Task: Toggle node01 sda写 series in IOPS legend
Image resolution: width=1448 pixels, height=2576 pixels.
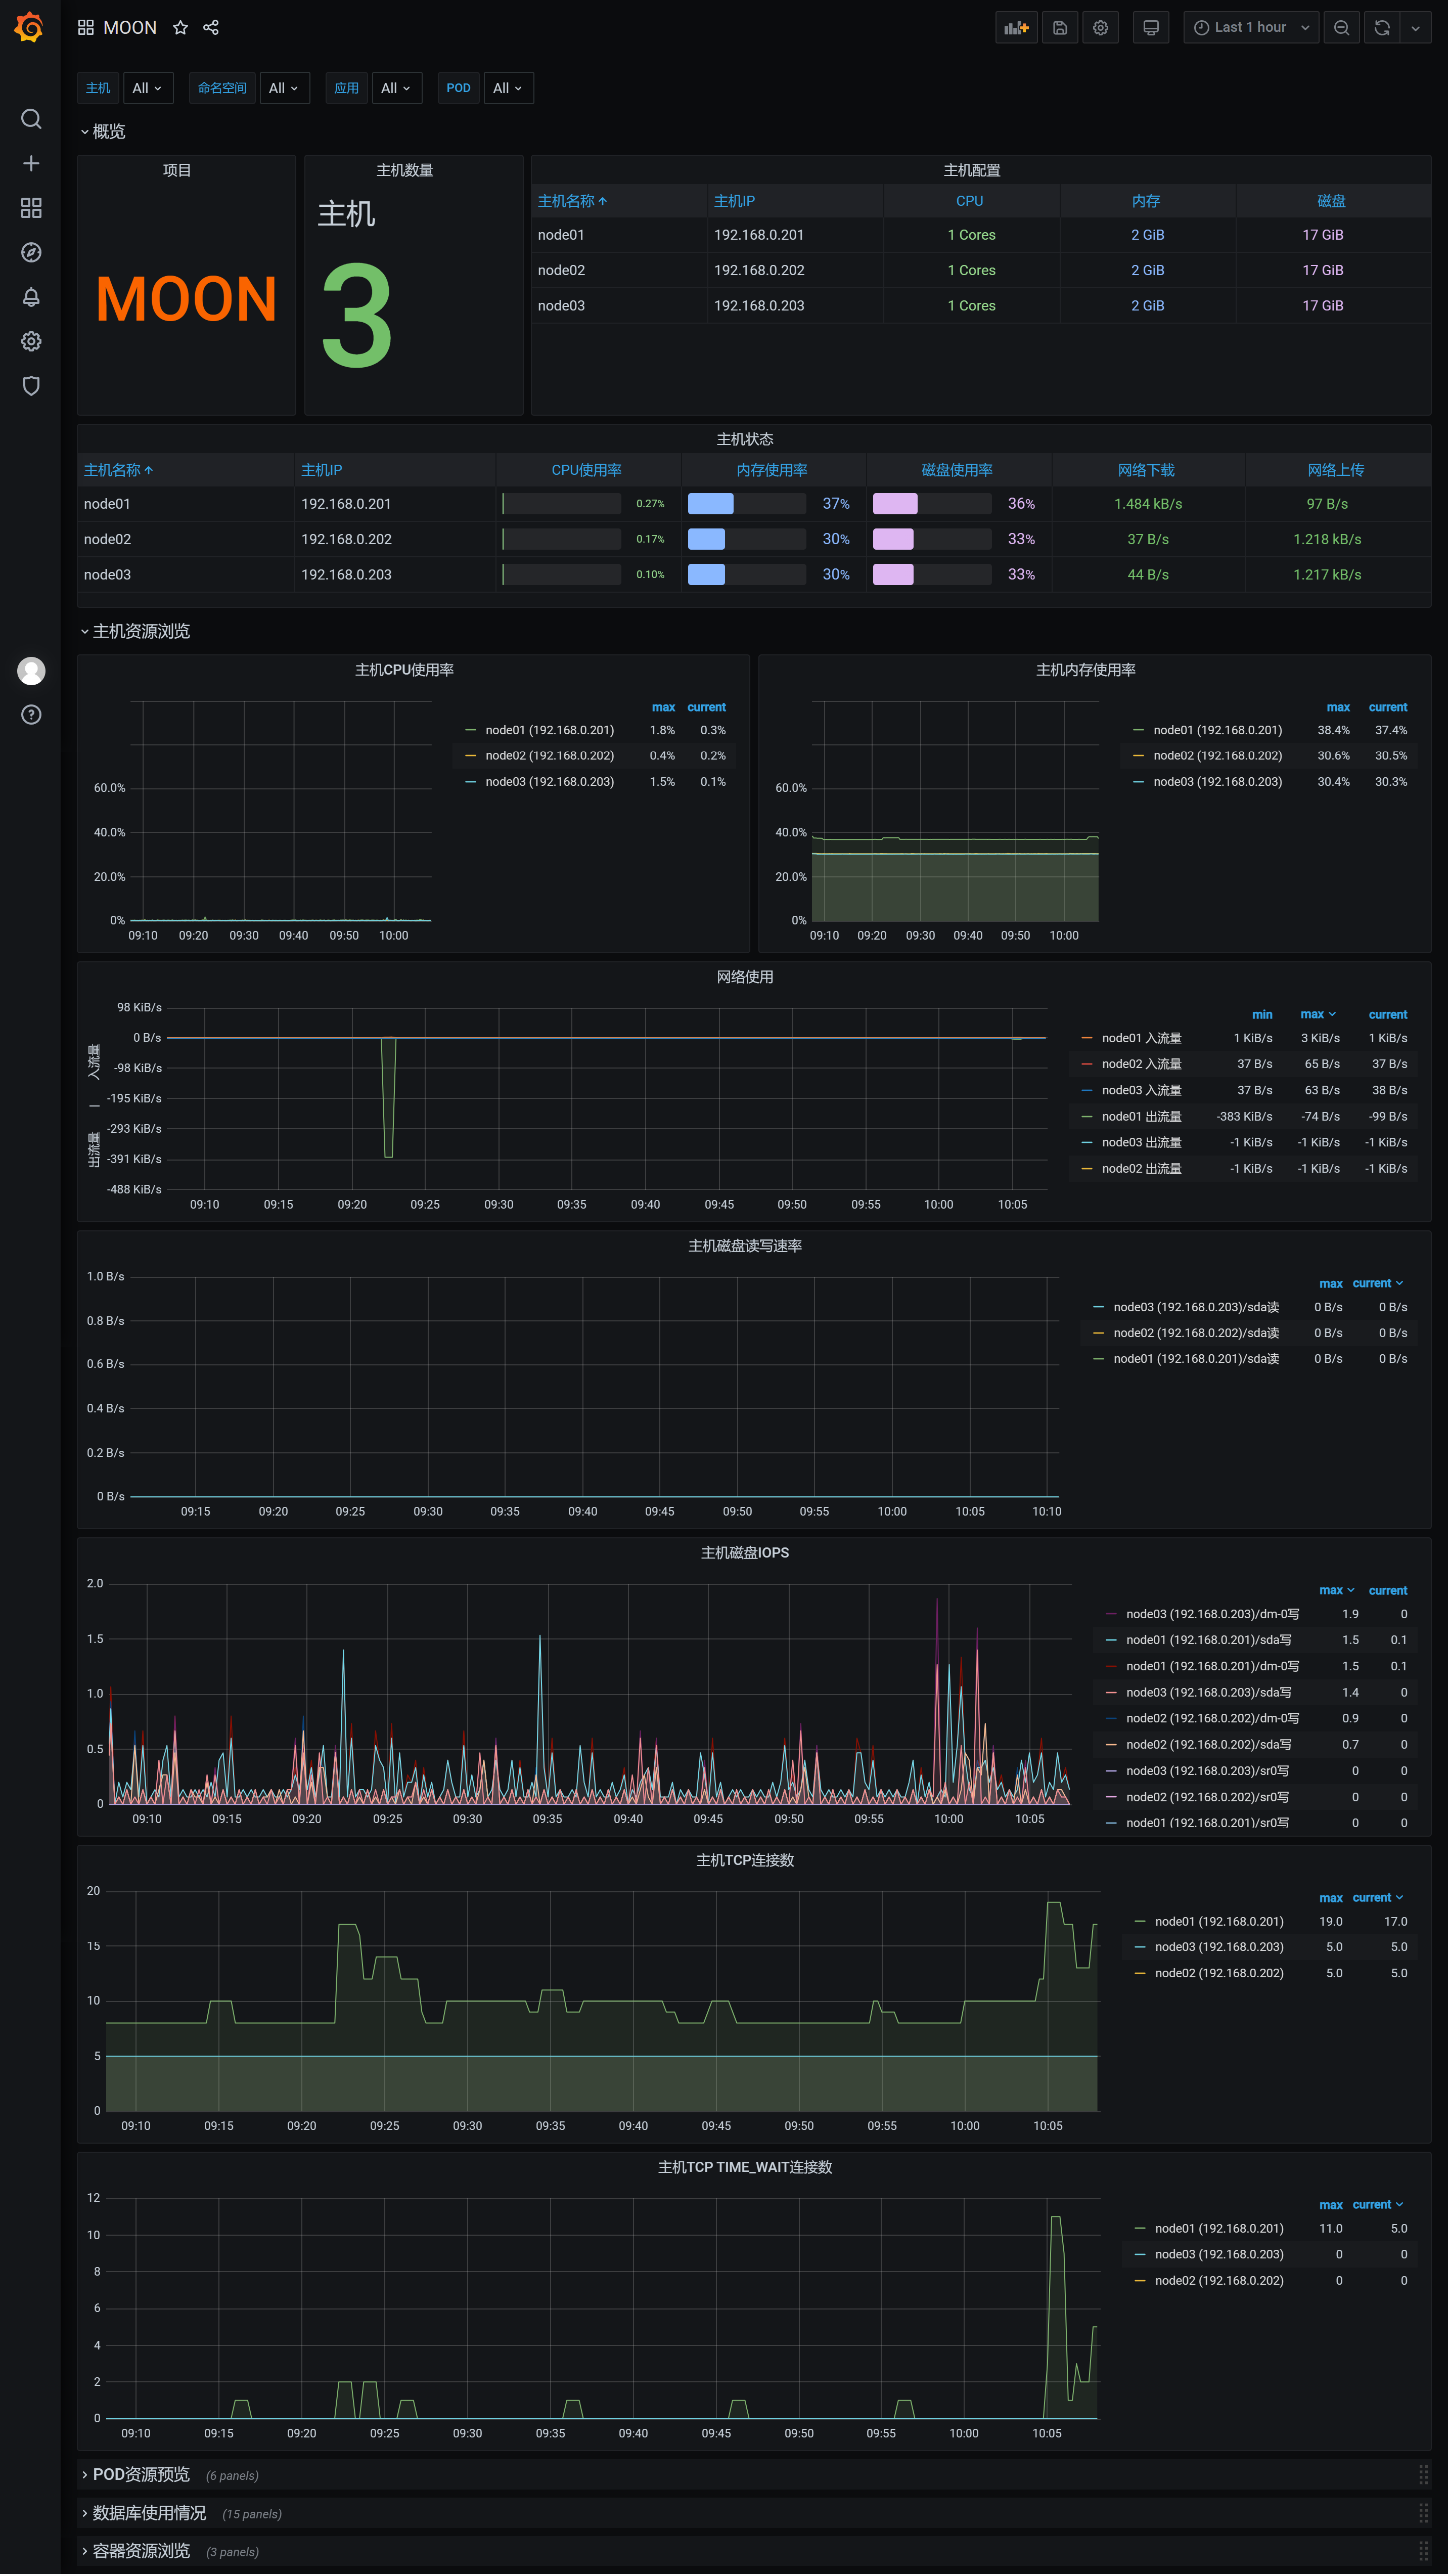Action: (1208, 1640)
